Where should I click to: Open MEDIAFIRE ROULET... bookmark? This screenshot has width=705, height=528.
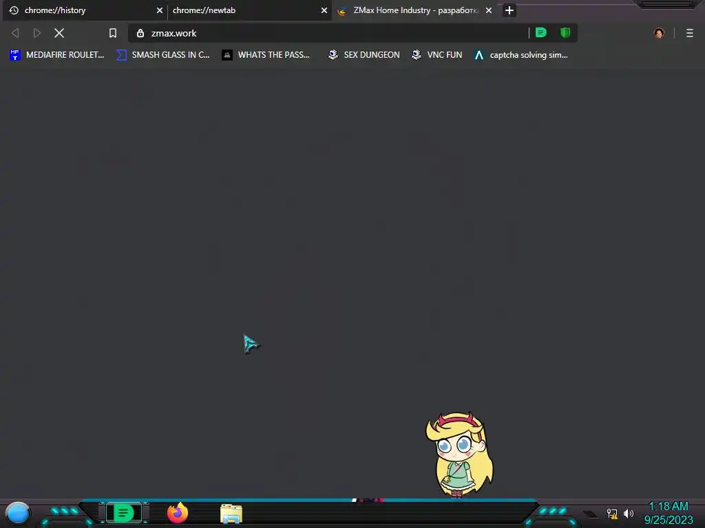[x=57, y=55]
